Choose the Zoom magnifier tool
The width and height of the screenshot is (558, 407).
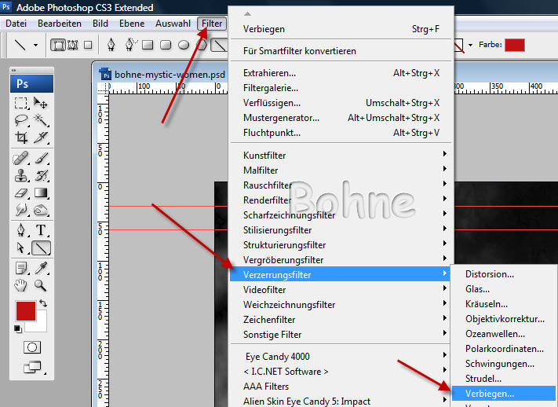tap(41, 285)
